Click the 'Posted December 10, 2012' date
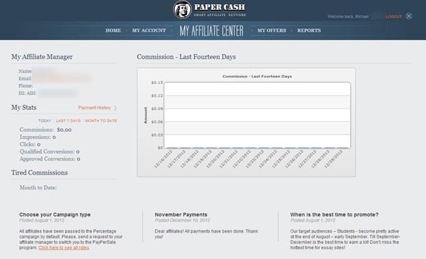426x259 pixels. (x=182, y=220)
